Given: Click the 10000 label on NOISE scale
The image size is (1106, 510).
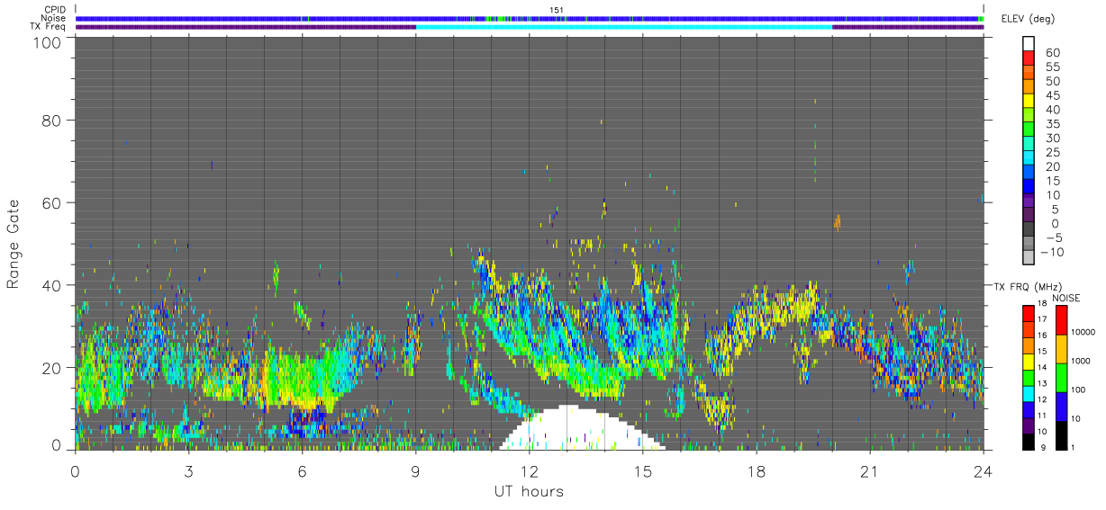Looking at the screenshot, I should [x=1085, y=333].
